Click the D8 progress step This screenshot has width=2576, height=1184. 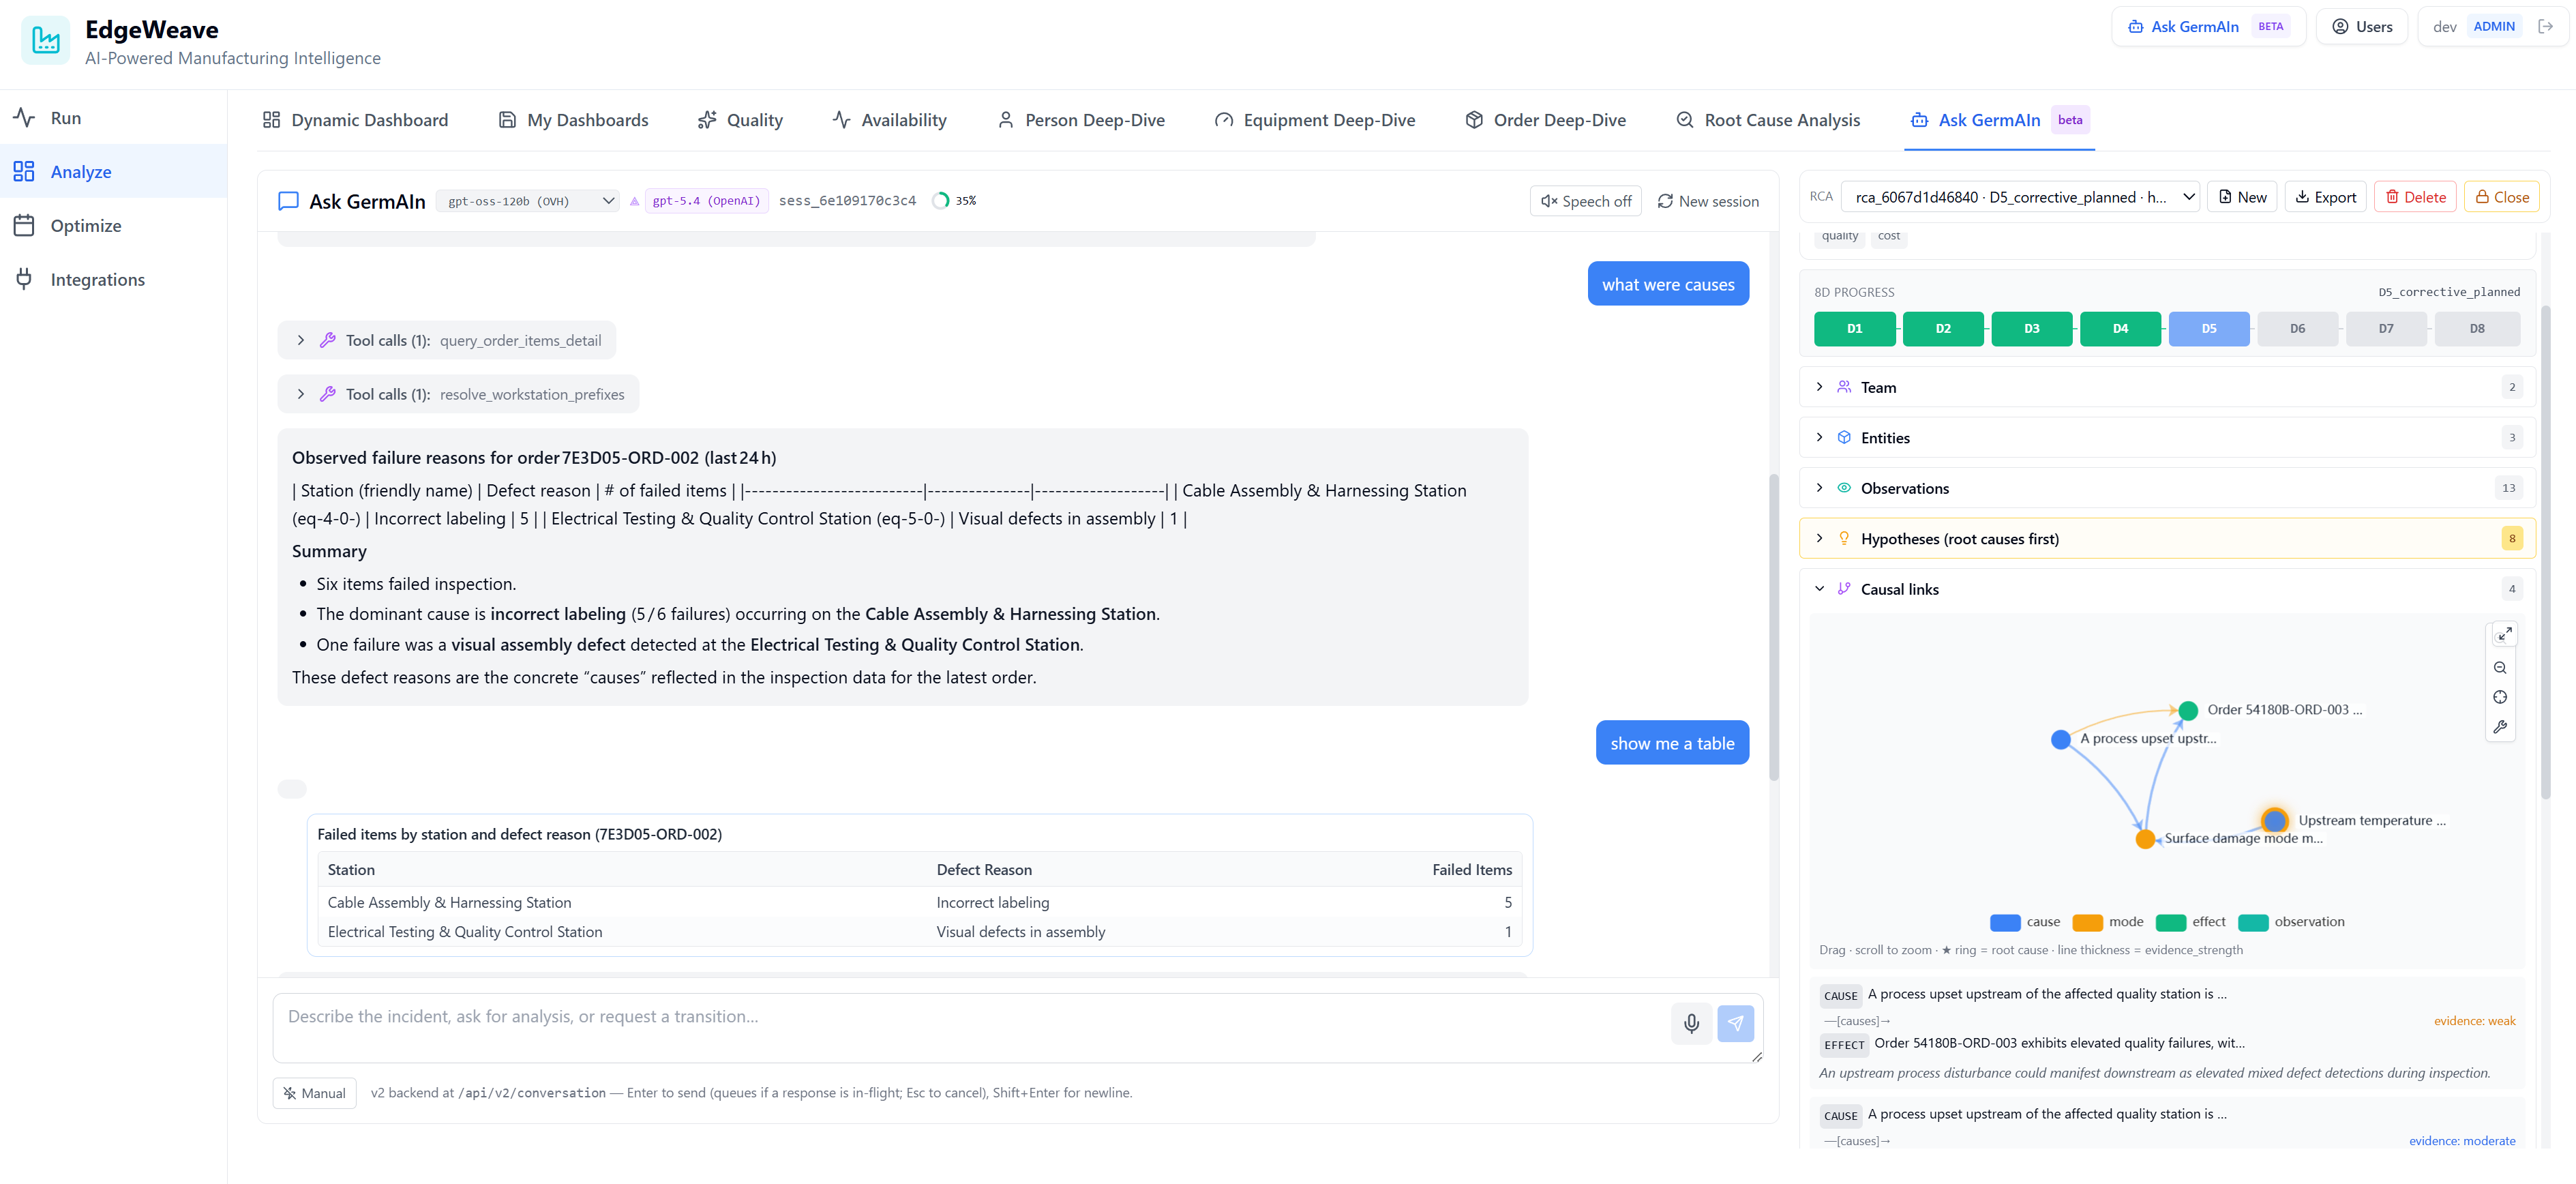coord(2476,328)
